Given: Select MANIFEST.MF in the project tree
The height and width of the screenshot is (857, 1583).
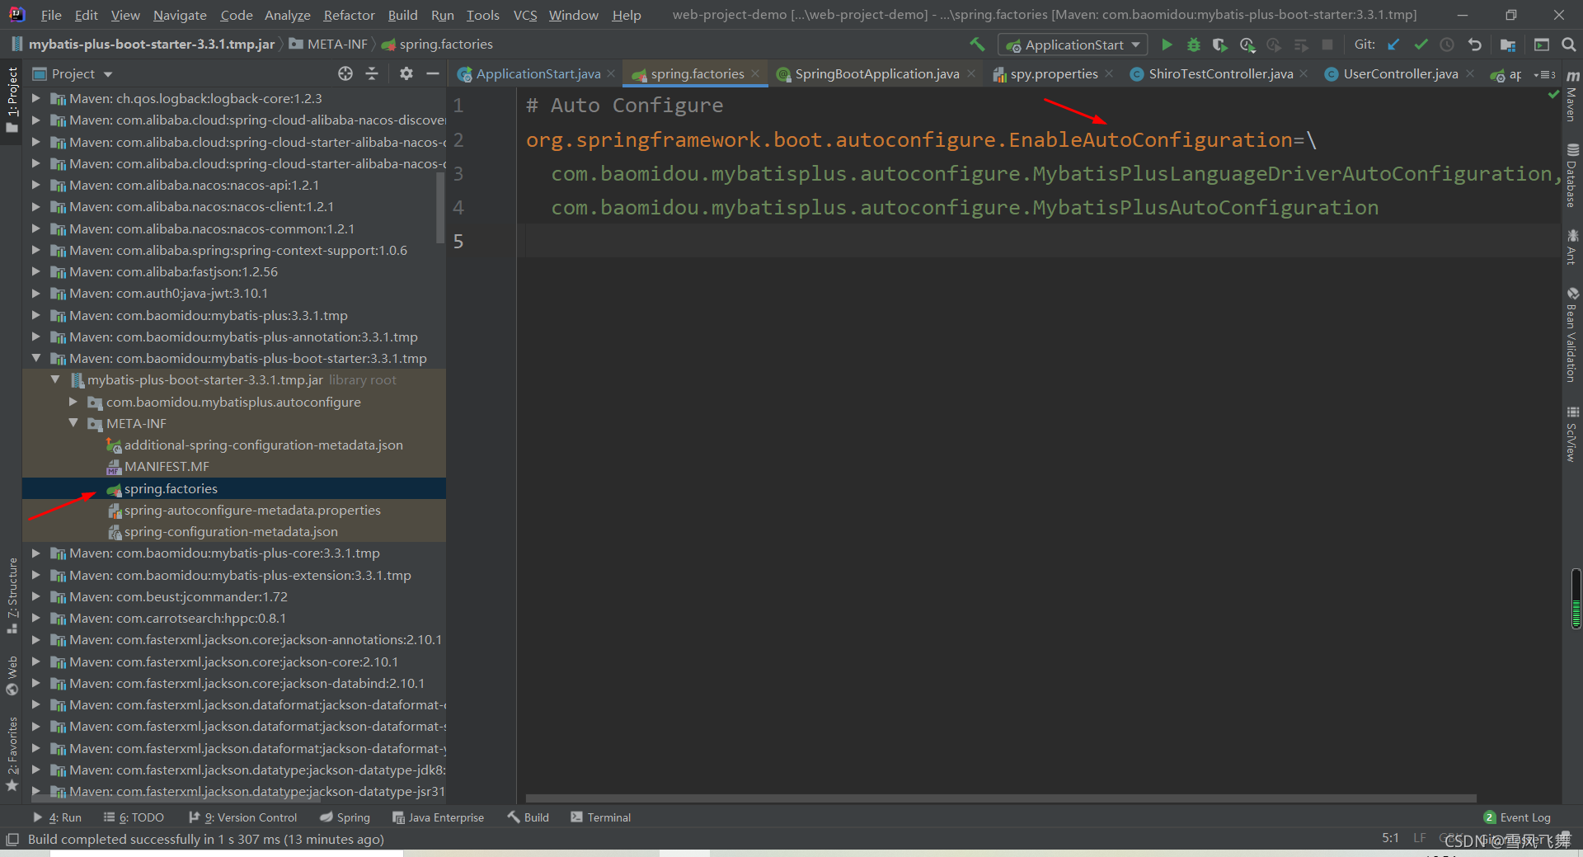Looking at the screenshot, I should click(x=167, y=466).
